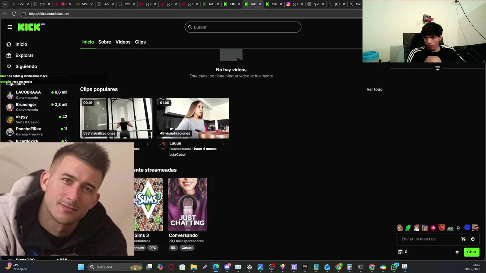Viewport: 486px width, 273px height.
Task: Open PonchoElRex followed channel
Action: (x=36, y=132)
